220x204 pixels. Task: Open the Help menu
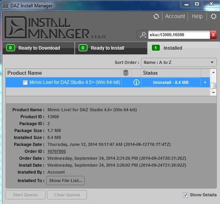(197, 16)
